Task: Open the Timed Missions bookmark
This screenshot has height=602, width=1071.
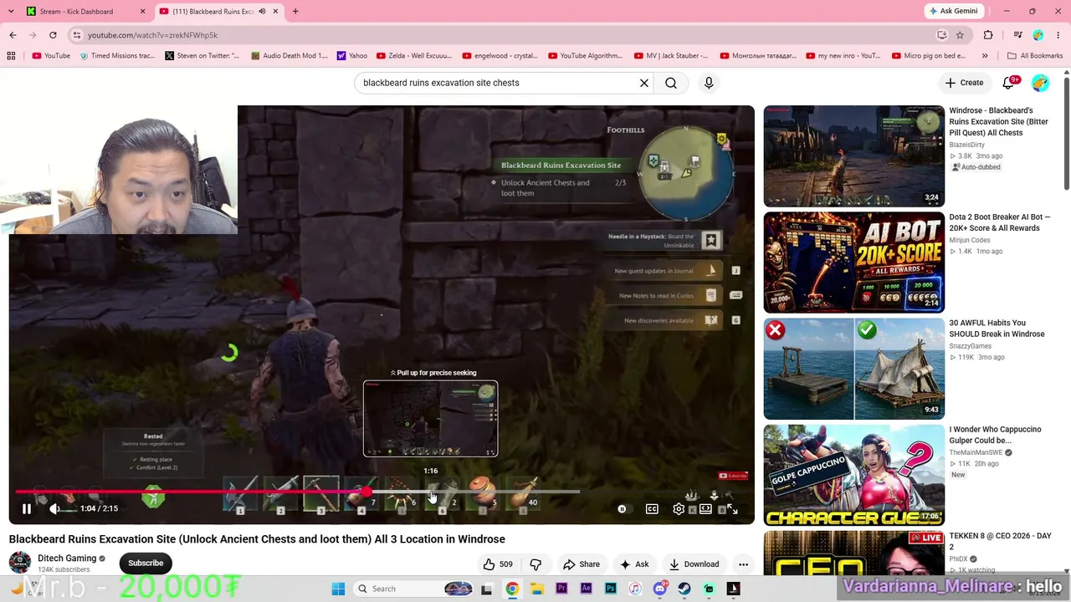Action: coord(117,56)
